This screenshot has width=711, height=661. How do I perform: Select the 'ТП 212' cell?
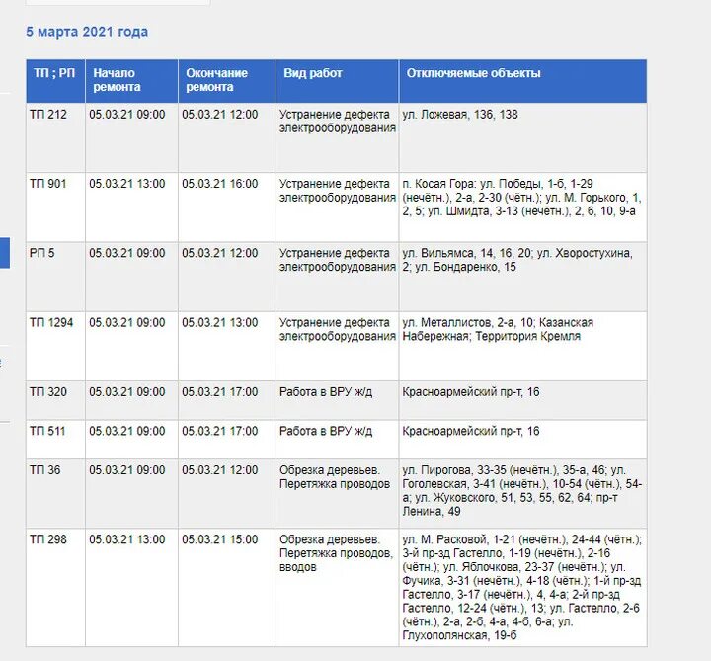point(55,137)
